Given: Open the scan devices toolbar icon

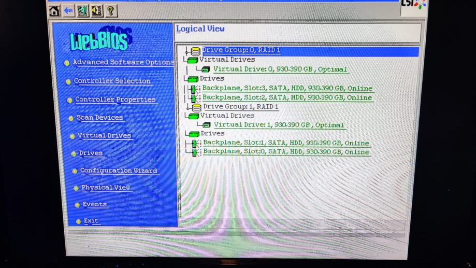Looking at the screenshot, I should (82, 11).
